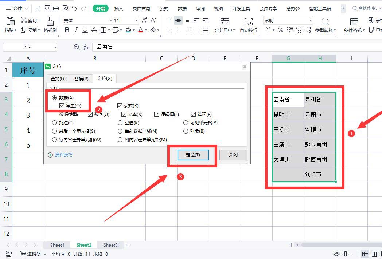The image size is (382, 259).
Task: Add a new sheet with plus button
Action: [x=128, y=245]
